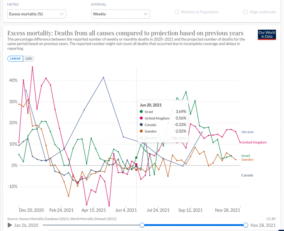
Task: Click the Israel legend label
Action: point(246,156)
